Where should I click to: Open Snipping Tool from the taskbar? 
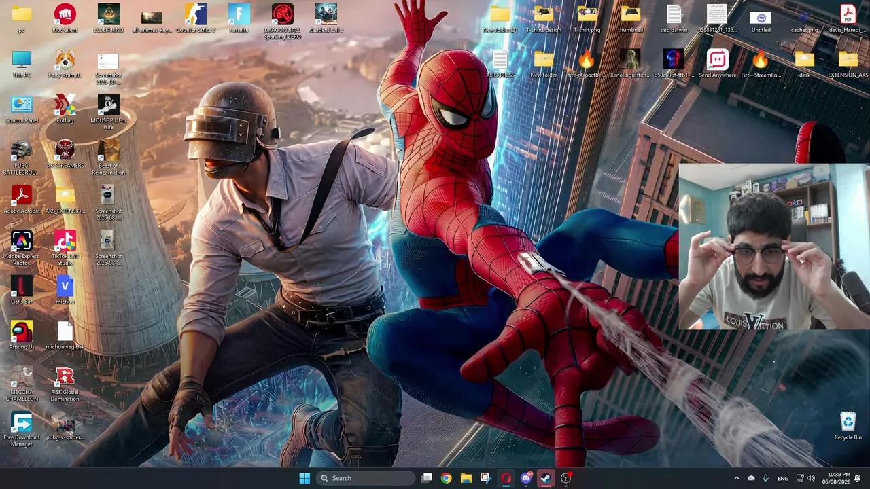[x=485, y=478]
